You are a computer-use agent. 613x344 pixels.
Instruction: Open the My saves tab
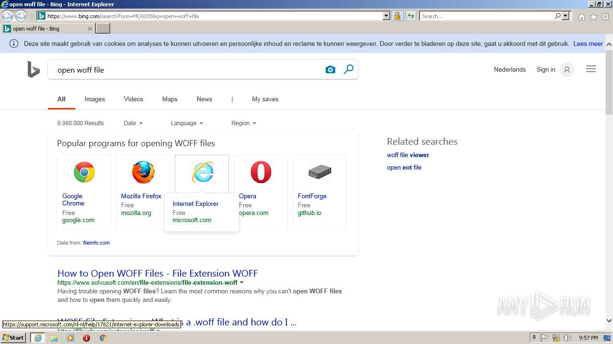click(265, 99)
